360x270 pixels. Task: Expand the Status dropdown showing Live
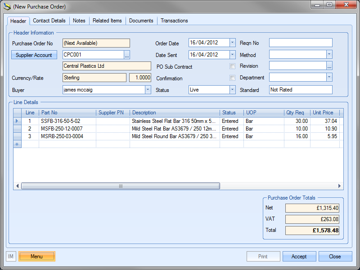[x=232, y=90]
